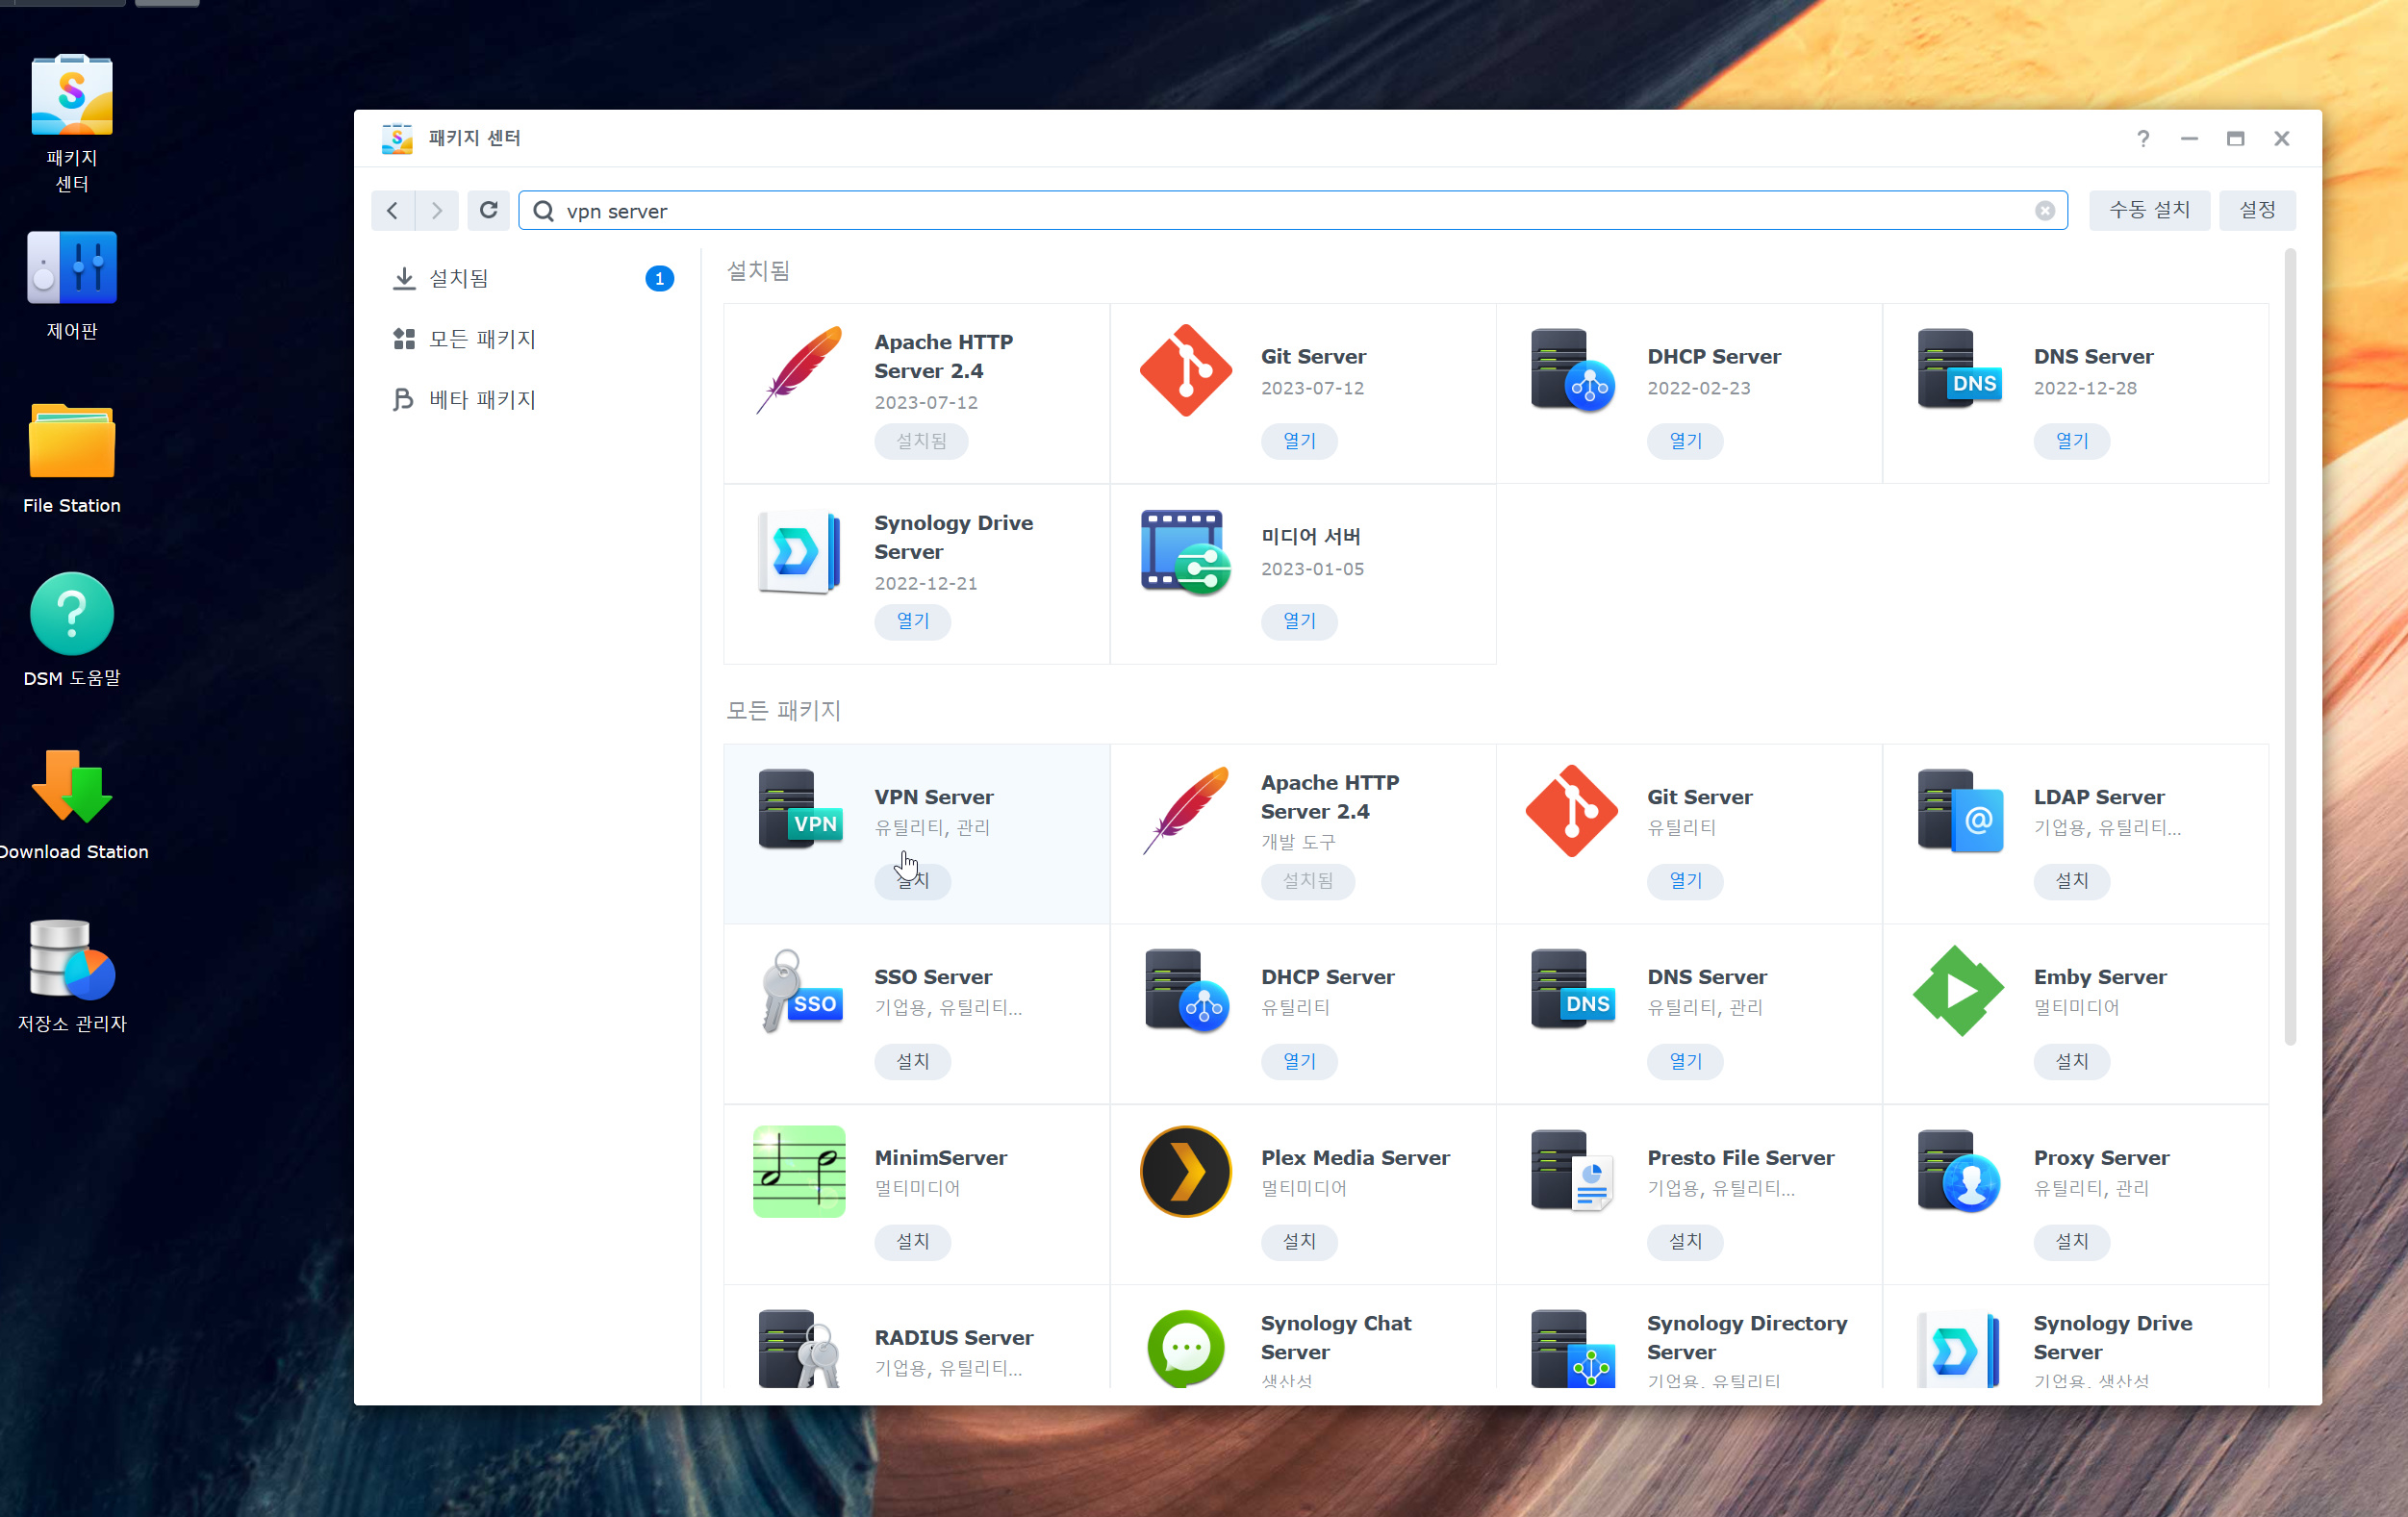This screenshot has height=1517, width=2408.
Task: Open Package Center settings button
Action: pyautogui.click(x=2256, y=210)
